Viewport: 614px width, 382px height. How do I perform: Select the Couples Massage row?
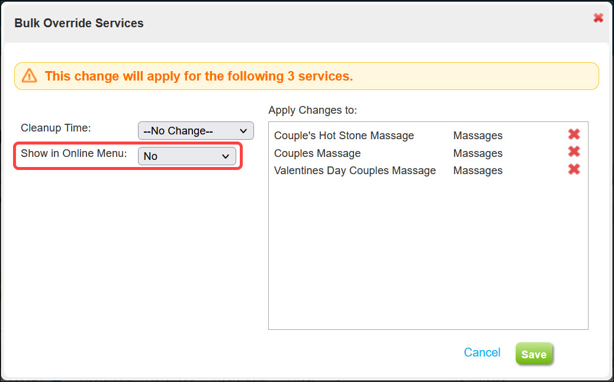tap(317, 153)
